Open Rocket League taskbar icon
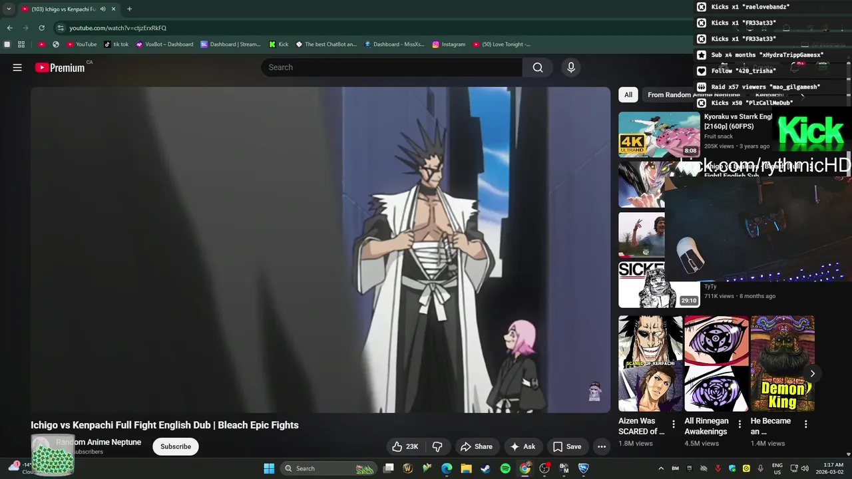852x479 pixels. [584, 468]
